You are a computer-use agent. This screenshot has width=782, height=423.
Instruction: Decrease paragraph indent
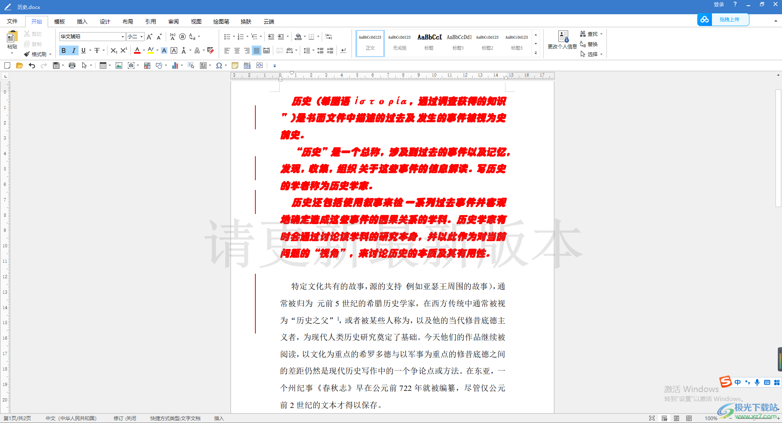pos(271,37)
